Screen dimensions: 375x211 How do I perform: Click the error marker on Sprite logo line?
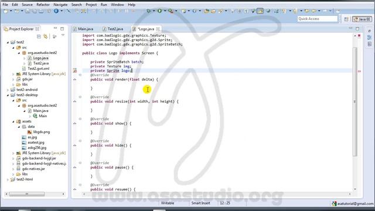click(75, 70)
